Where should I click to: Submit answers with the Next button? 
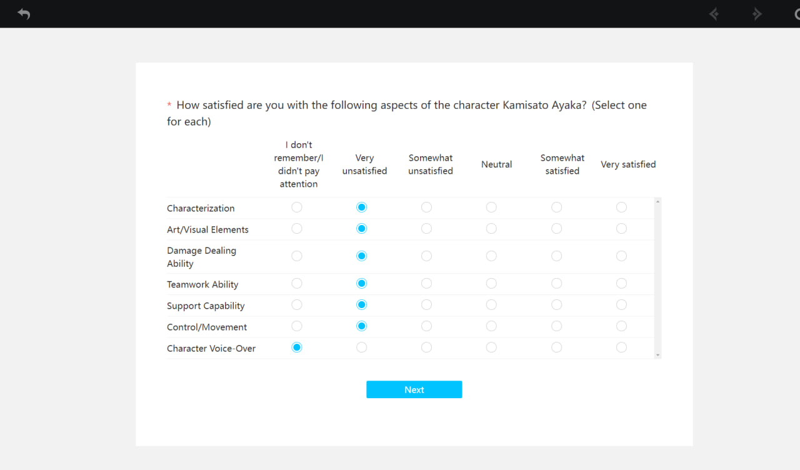click(x=414, y=389)
